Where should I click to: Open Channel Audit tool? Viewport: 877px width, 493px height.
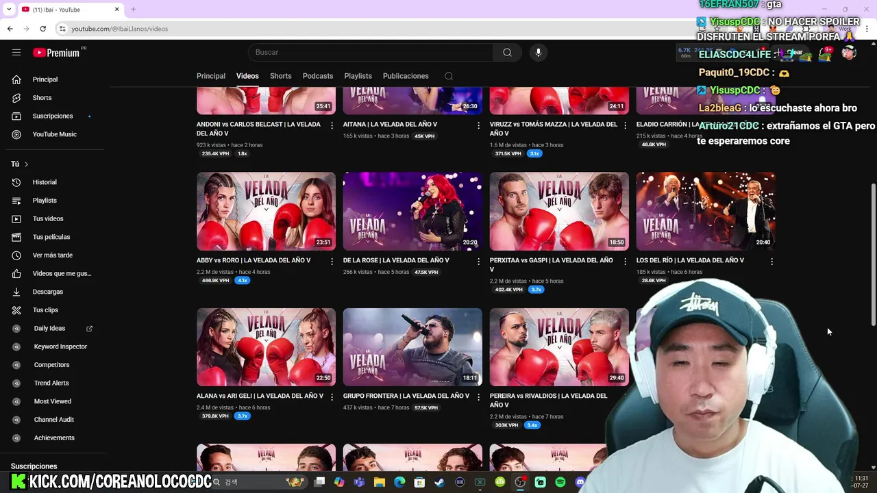(x=53, y=420)
